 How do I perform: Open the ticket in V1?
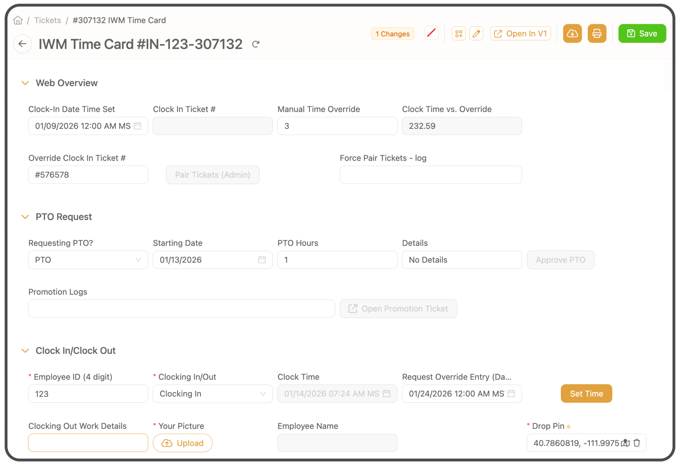[520, 33]
